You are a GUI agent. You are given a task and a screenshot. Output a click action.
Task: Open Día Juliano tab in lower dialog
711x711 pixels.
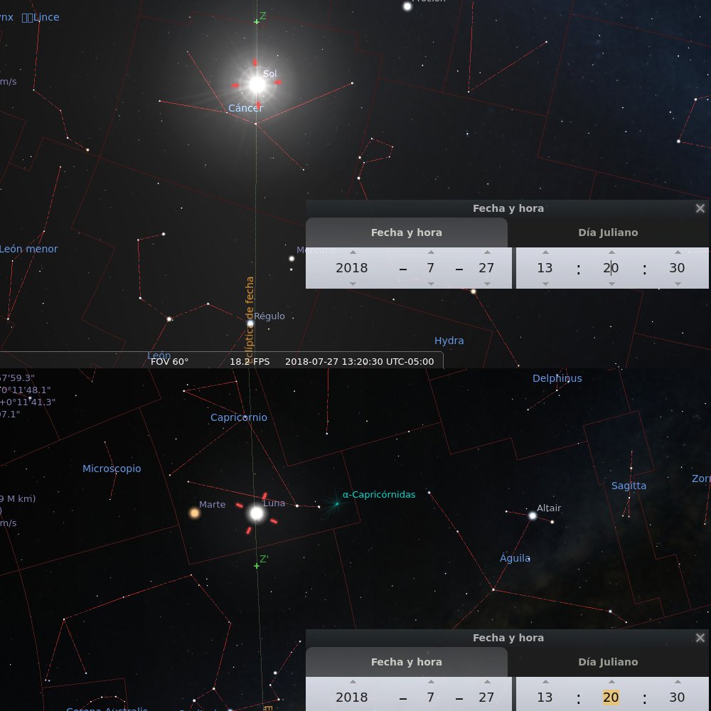click(x=608, y=662)
